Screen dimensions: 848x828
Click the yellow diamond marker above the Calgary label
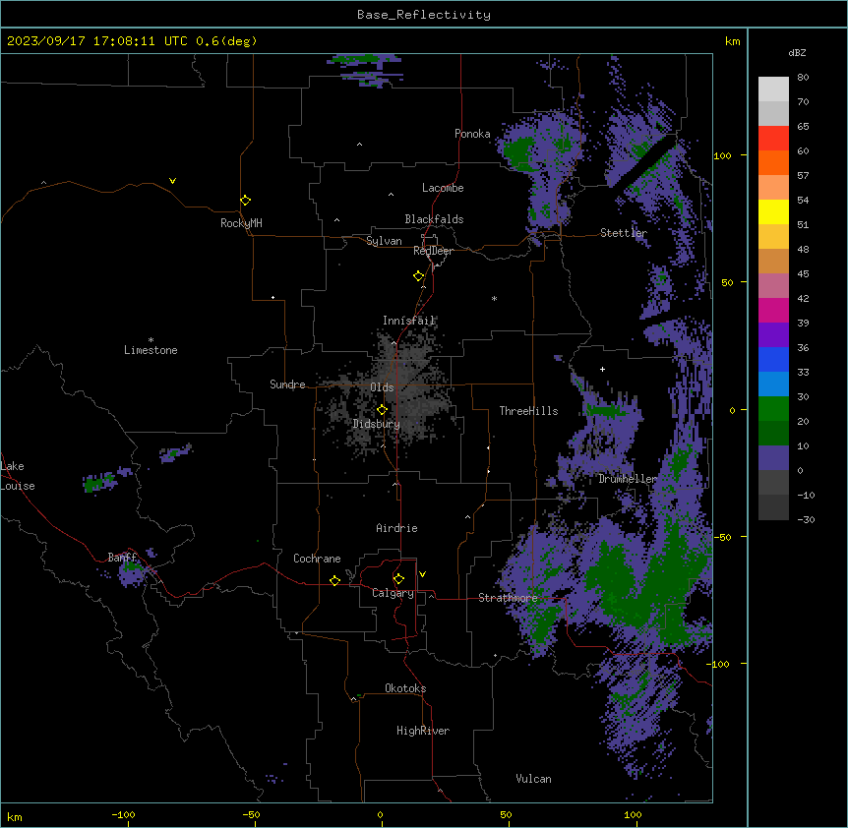398,579
